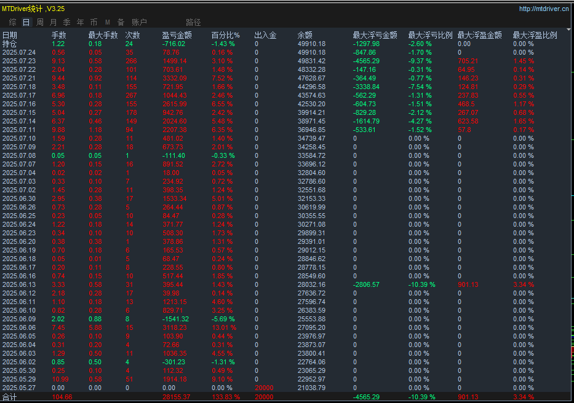The width and height of the screenshot is (574, 403).
Task: Click total profit value 28155.37
Action: [177, 397]
